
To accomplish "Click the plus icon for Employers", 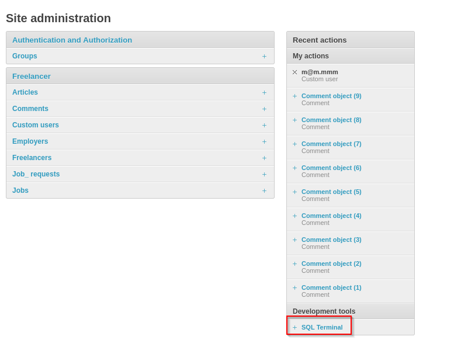I will (264, 142).
